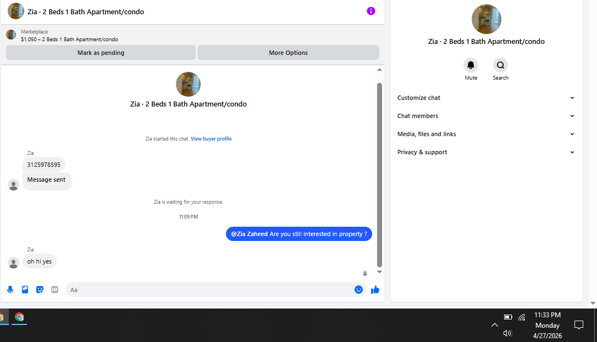Click the seen-by small avatar indicator
This screenshot has width=597, height=342.
tap(365, 273)
